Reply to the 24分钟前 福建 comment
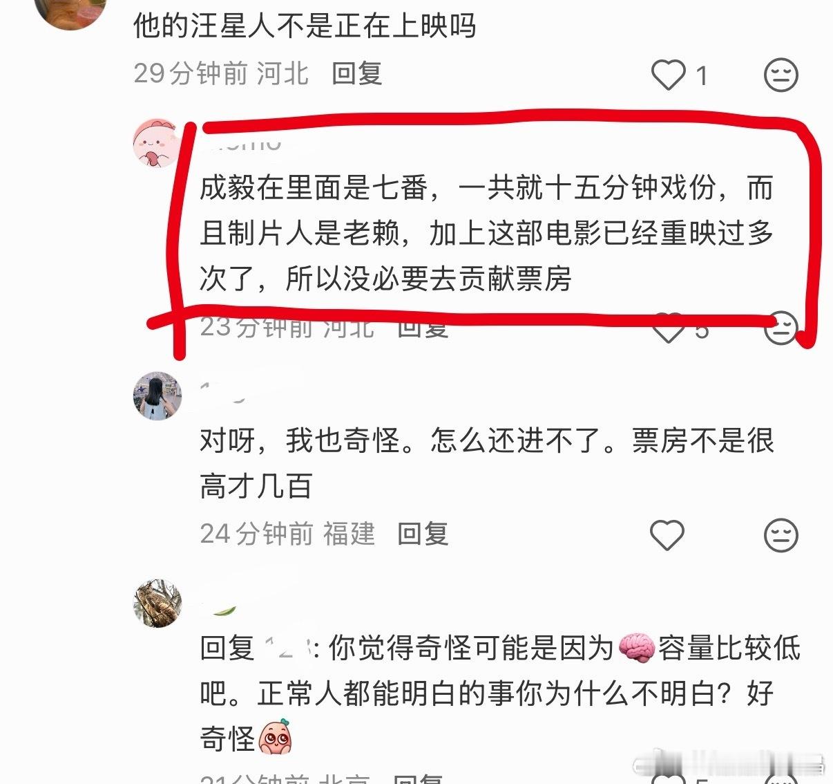Screen dimensions: 833x784 (x=423, y=534)
